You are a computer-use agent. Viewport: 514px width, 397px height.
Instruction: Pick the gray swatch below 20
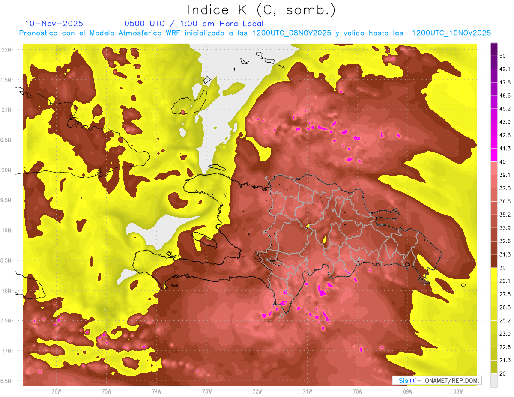[494, 380]
